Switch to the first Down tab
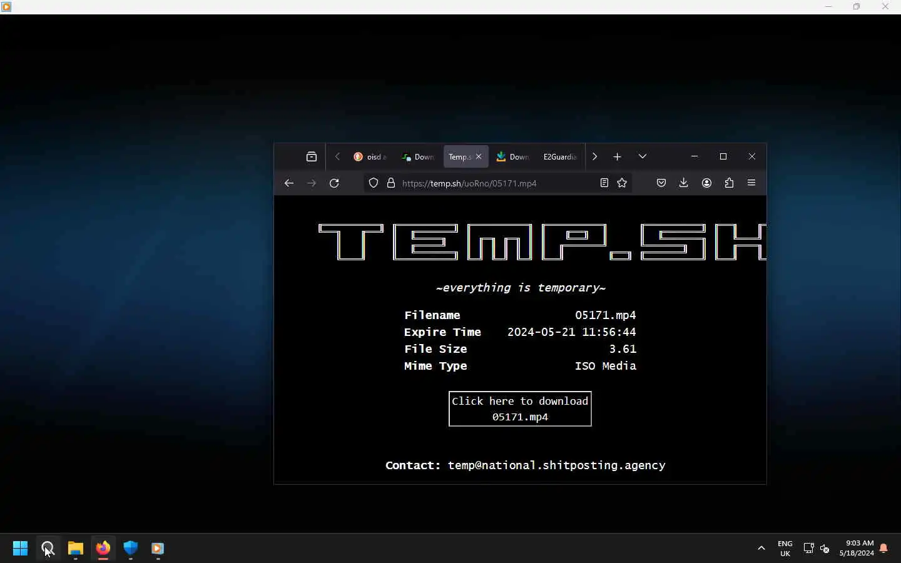The height and width of the screenshot is (563, 901). (418, 157)
